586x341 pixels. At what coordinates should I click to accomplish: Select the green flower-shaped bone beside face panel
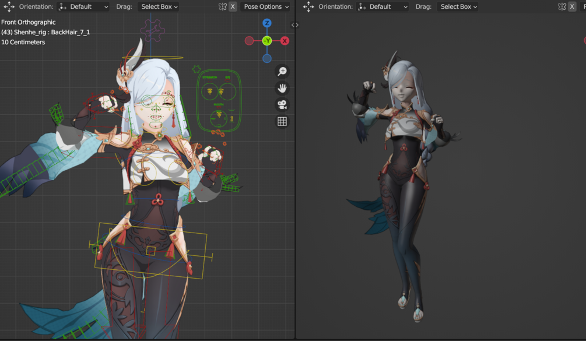point(196,69)
